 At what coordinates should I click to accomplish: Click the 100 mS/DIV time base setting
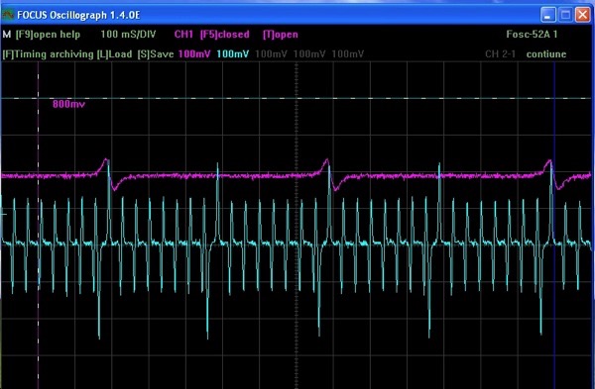click(x=128, y=35)
